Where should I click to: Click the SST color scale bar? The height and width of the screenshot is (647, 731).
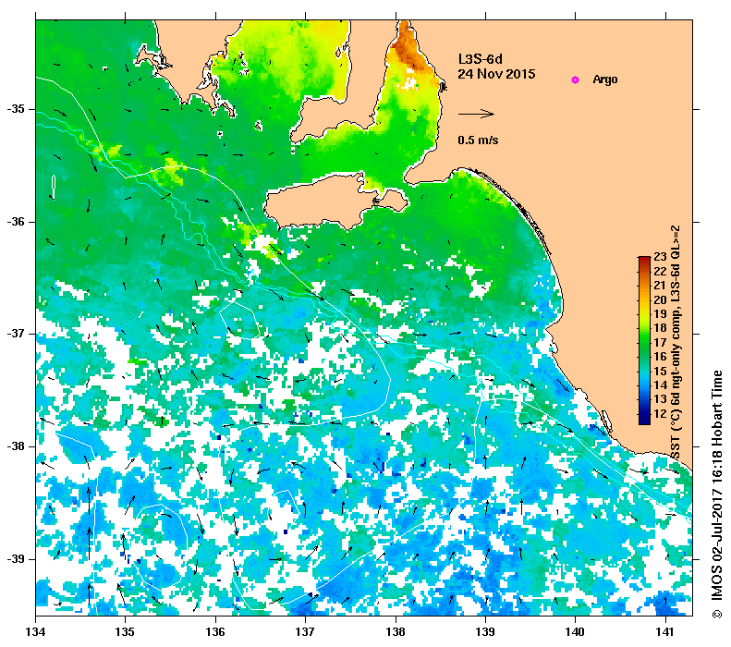(x=644, y=340)
